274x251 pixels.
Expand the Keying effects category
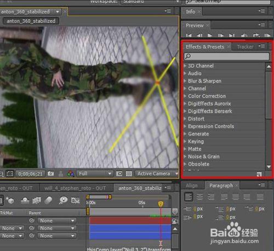coord(185,141)
